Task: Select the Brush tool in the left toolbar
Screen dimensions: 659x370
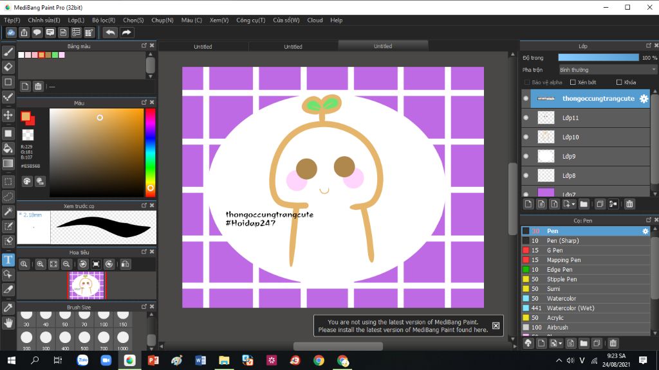Action: (8, 51)
